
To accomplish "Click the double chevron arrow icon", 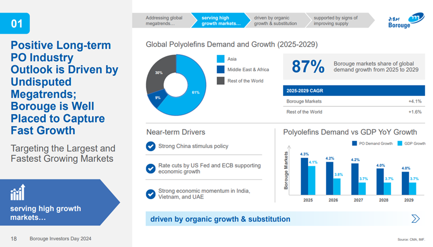I will point(415,219).
